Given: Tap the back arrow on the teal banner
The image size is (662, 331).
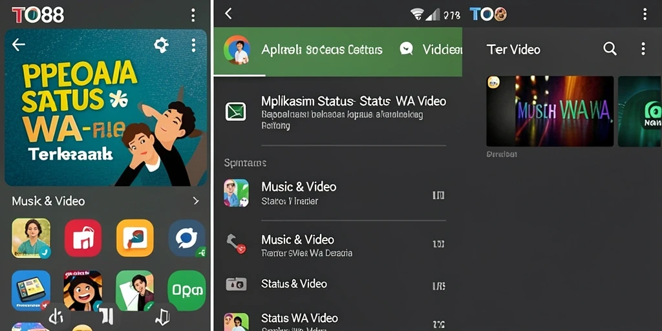Looking at the screenshot, I should (x=19, y=45).
